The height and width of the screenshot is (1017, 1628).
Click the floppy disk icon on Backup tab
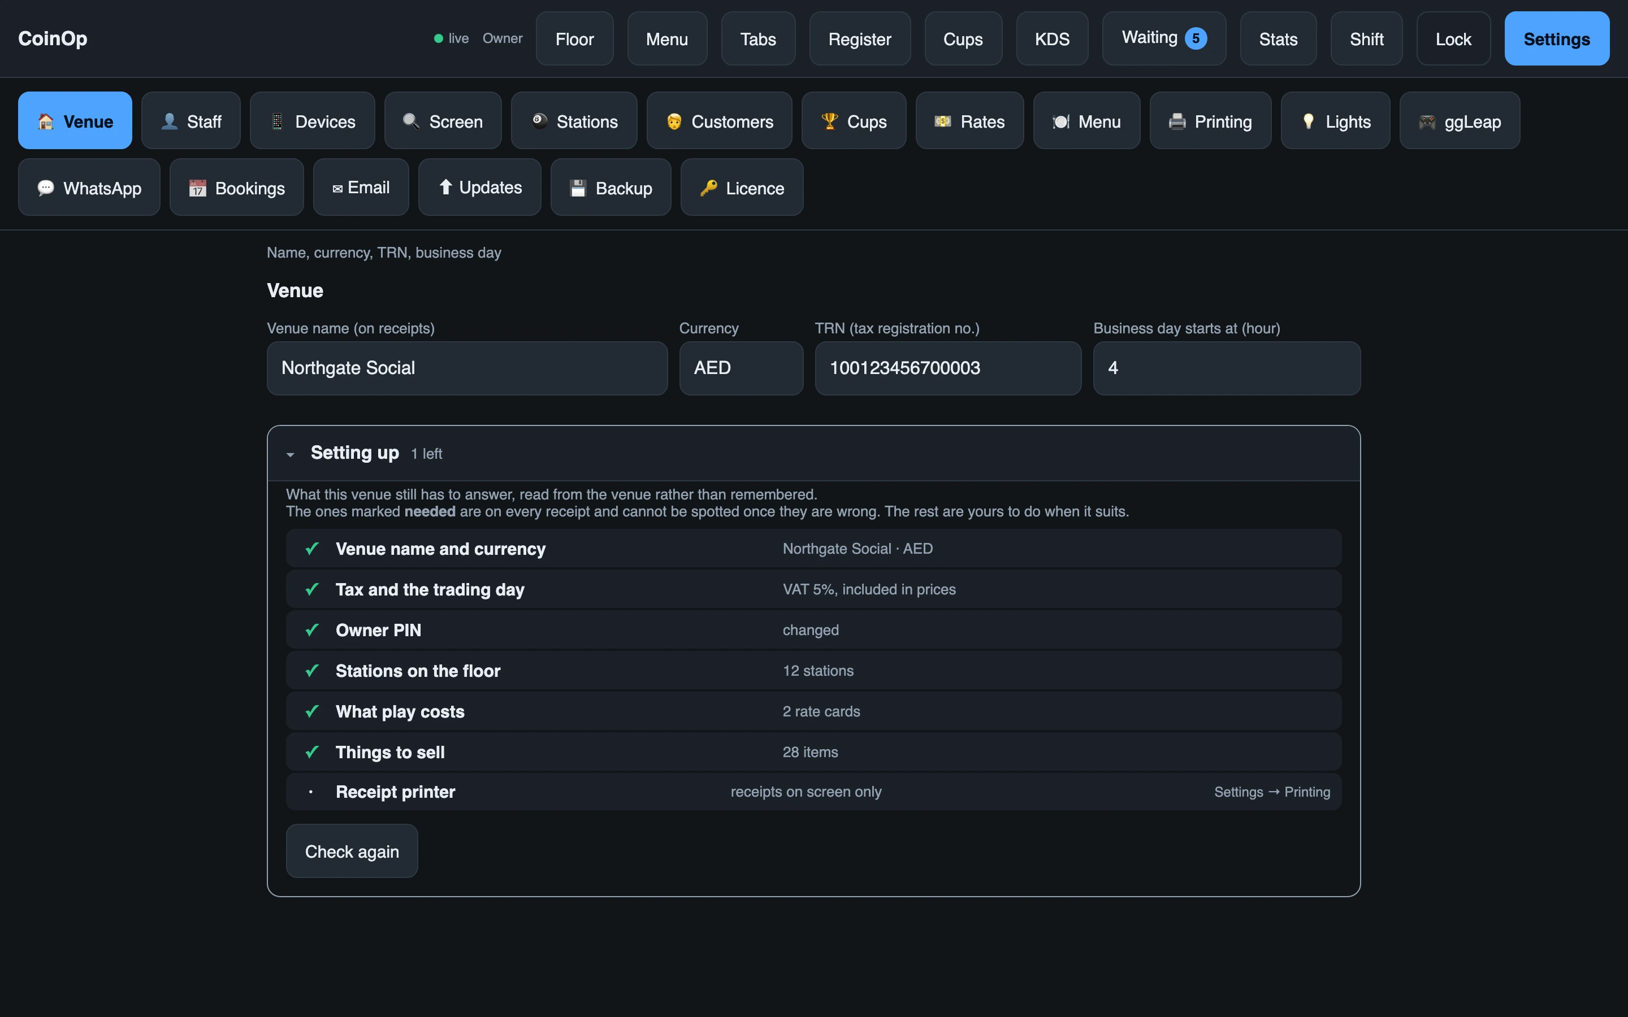578,188
